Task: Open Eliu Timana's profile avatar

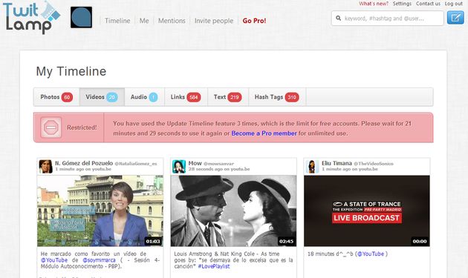Action: point(312,166)
